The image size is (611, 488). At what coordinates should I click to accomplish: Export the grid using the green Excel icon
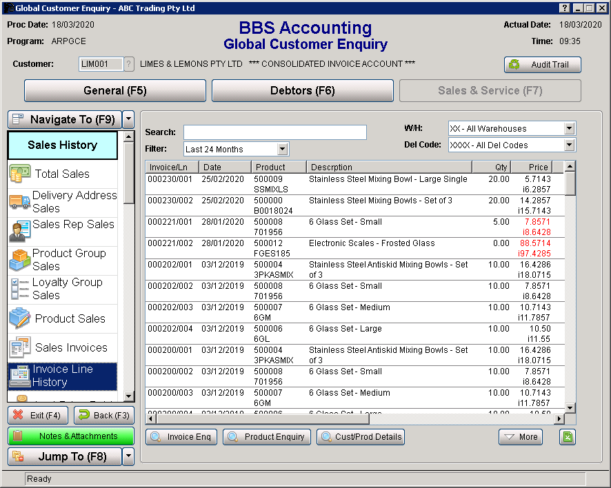tap(568, 437)
